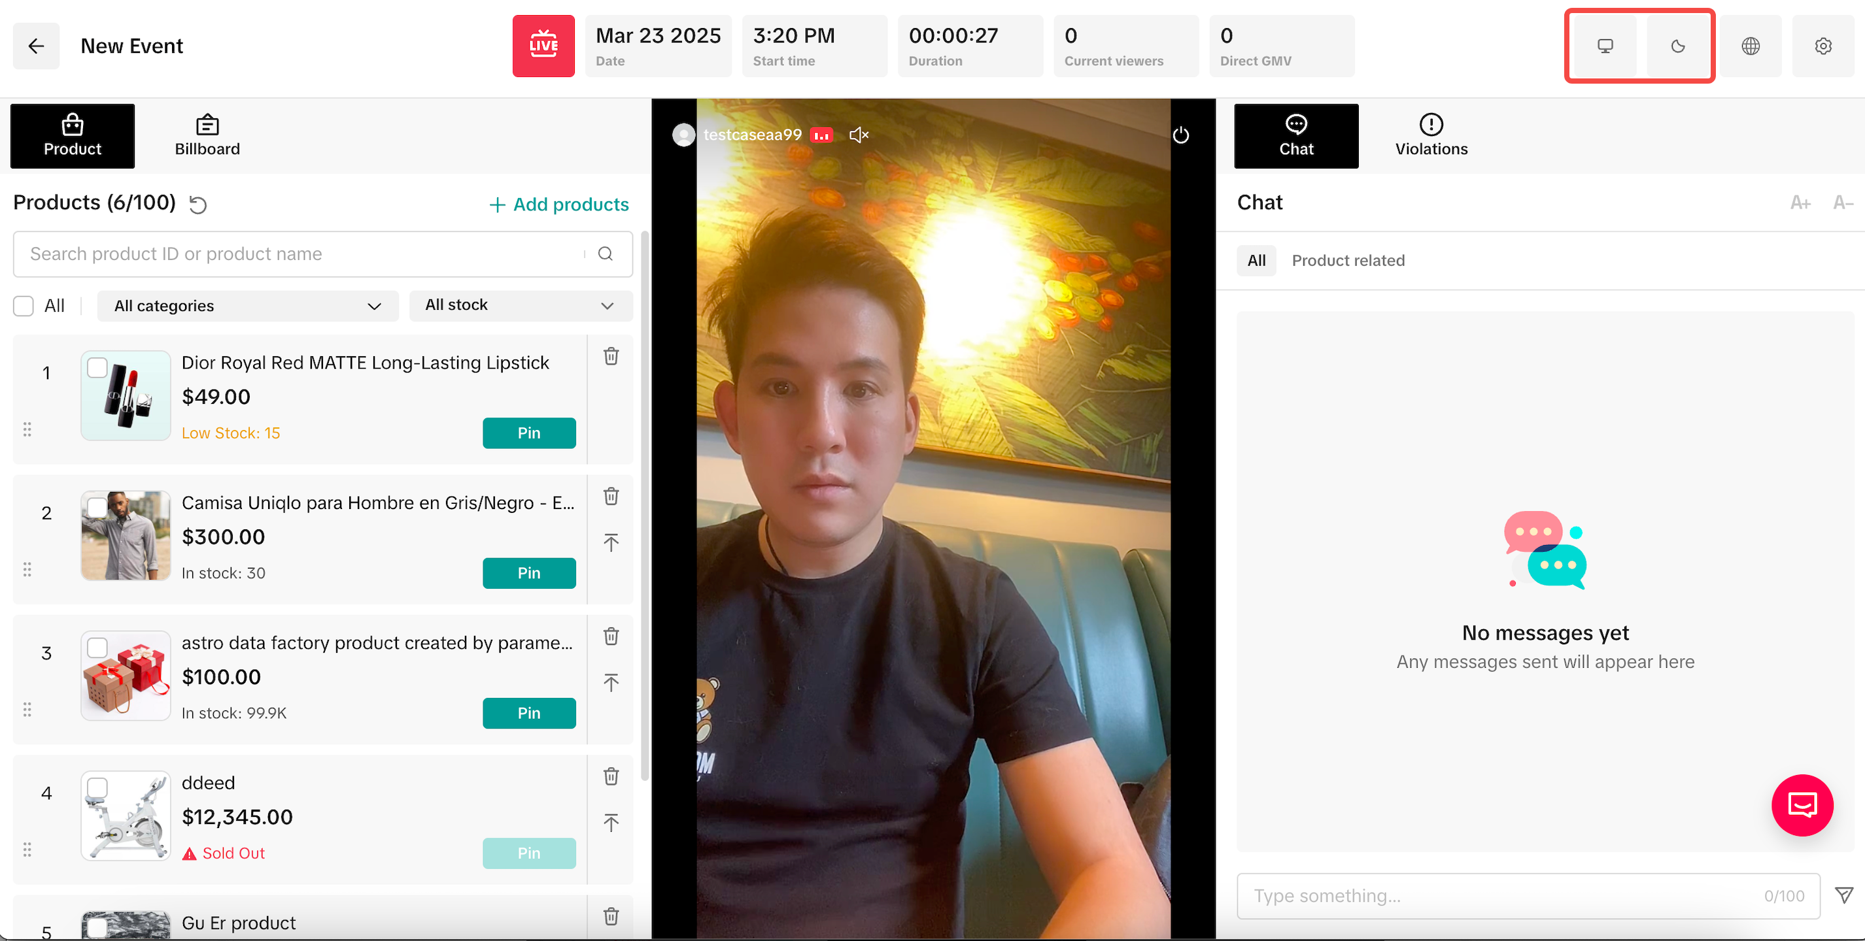1865x941 pixels.
Task: Delete the Dior lipstick product
Action: (611, 356)
